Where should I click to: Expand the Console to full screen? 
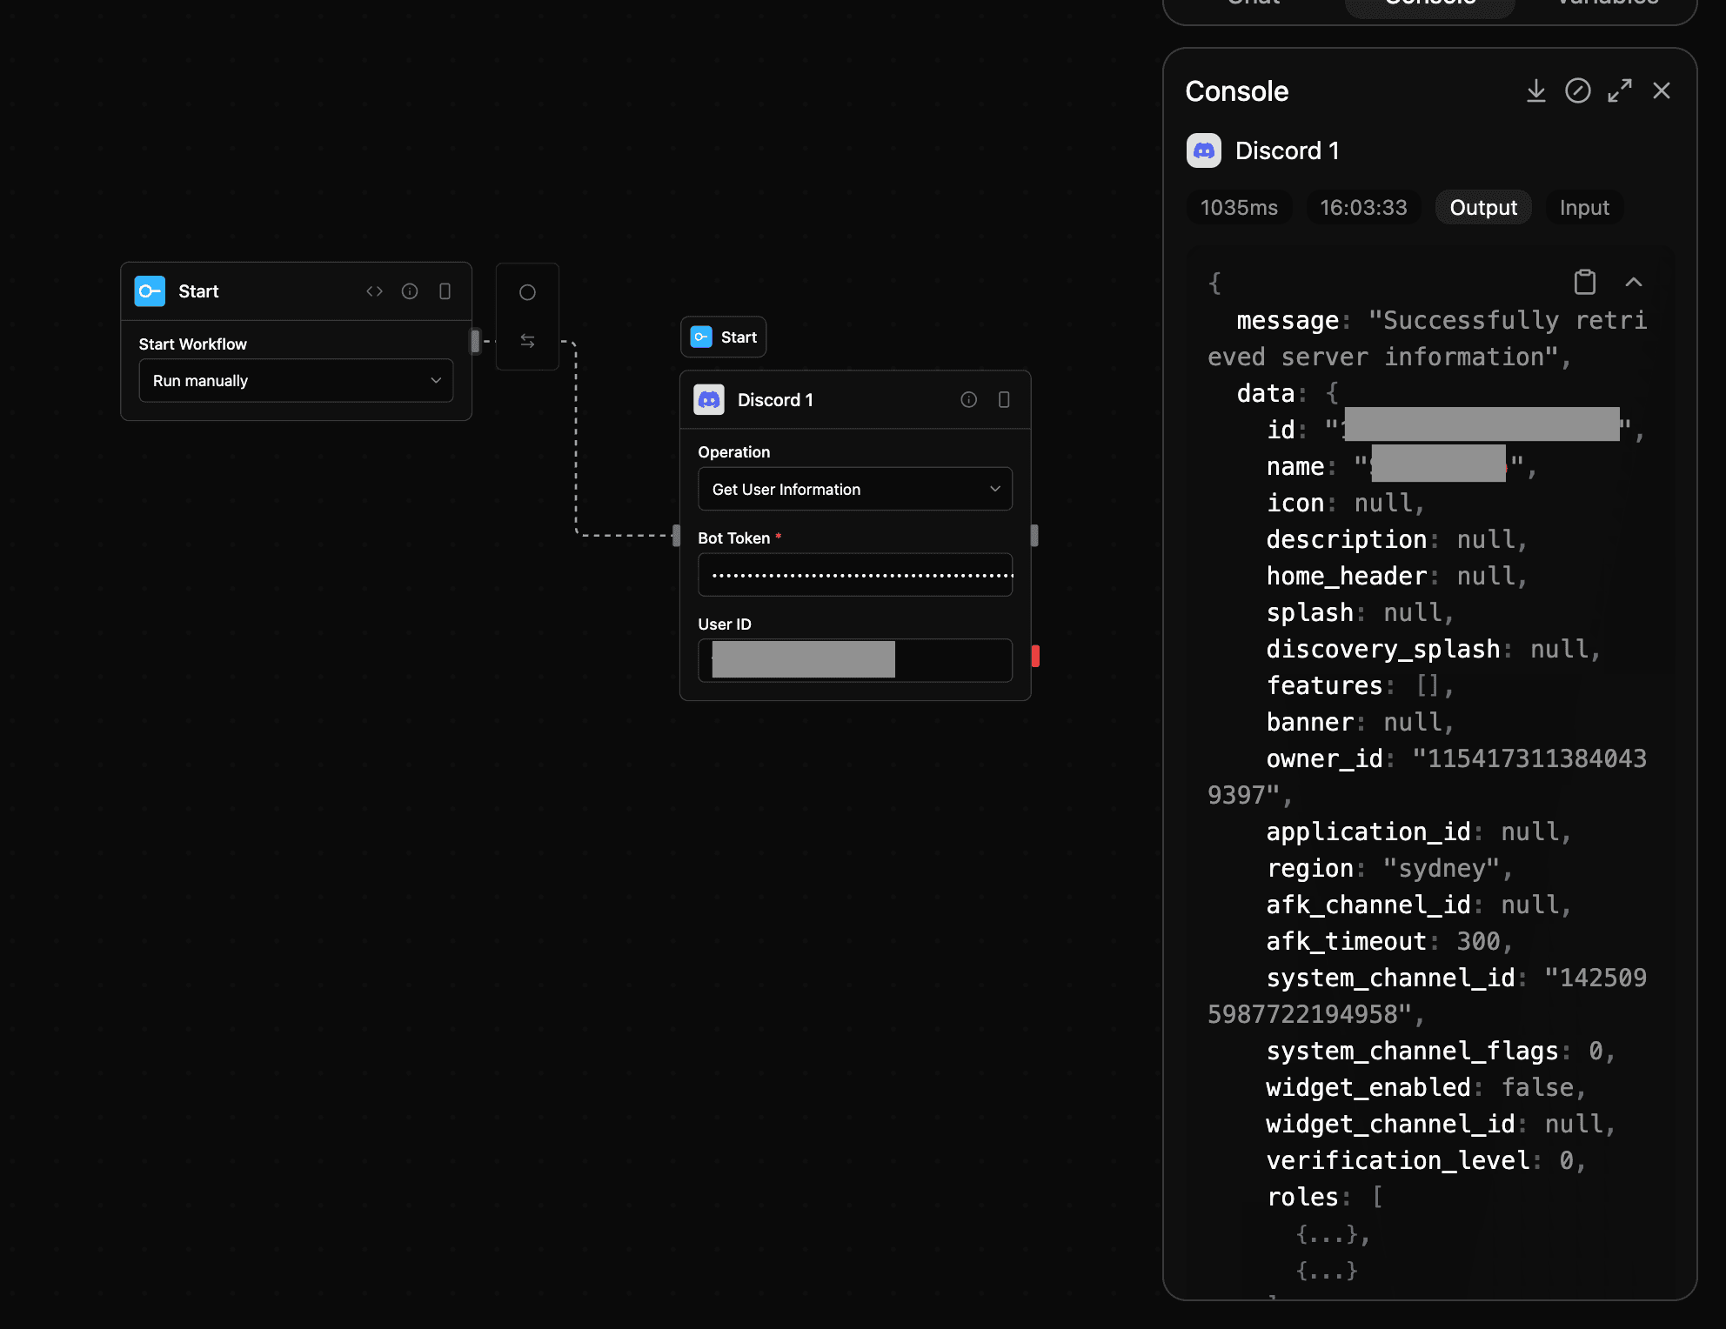coord(1620,90)
